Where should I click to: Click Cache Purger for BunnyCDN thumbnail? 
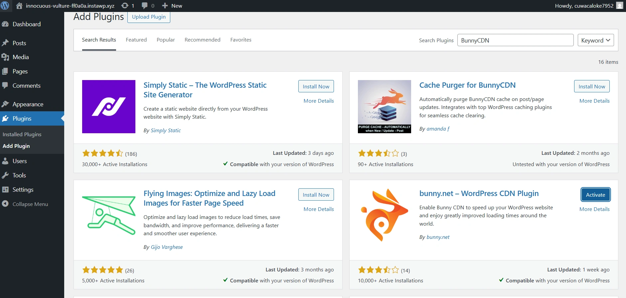385,107
